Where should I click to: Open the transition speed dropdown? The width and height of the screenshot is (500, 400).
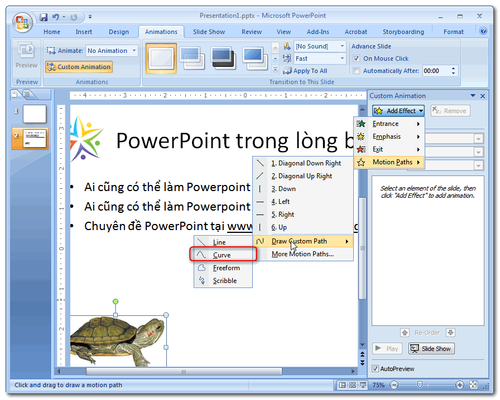click(342, 58)
